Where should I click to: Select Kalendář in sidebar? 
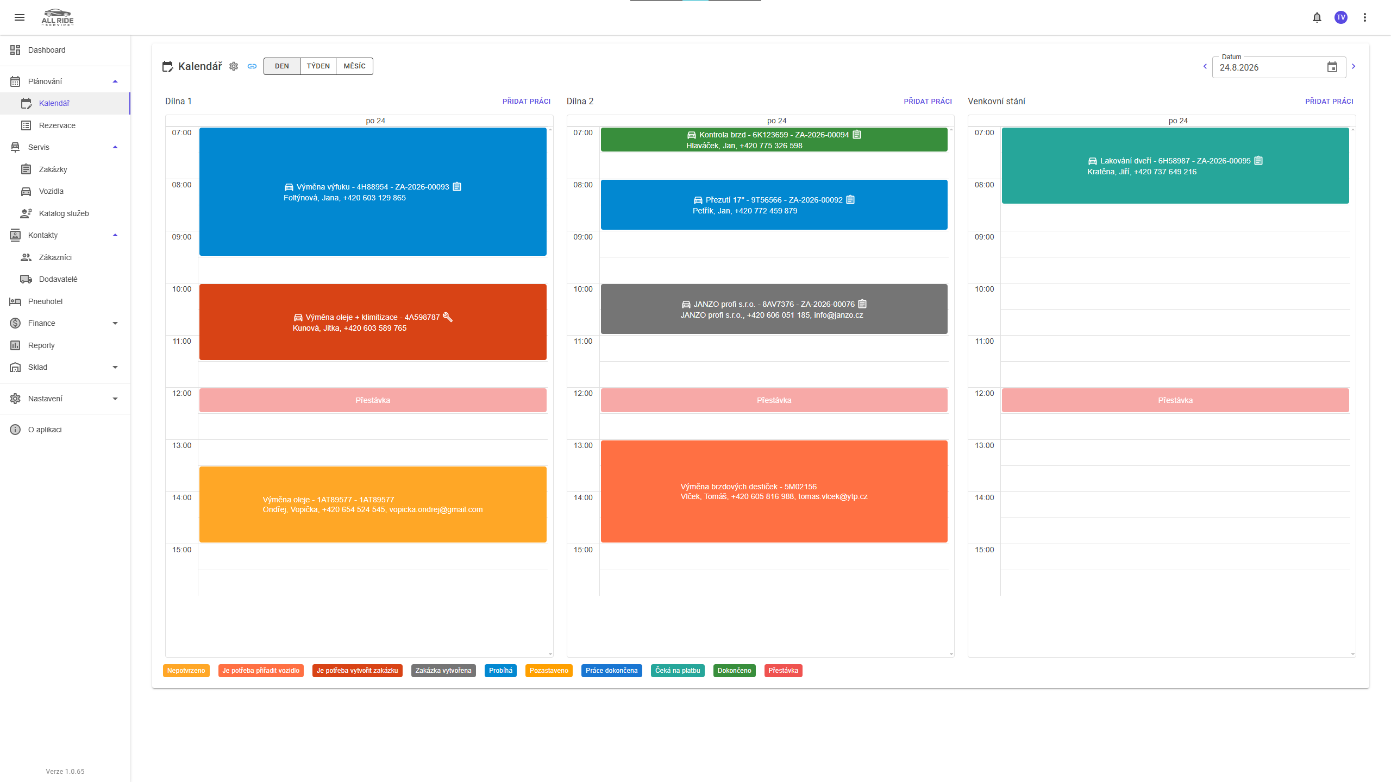[65, 103]
